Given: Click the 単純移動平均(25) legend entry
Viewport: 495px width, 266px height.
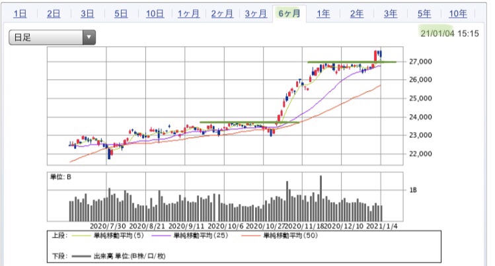Looking at the screenshot, I should (190, 236).
